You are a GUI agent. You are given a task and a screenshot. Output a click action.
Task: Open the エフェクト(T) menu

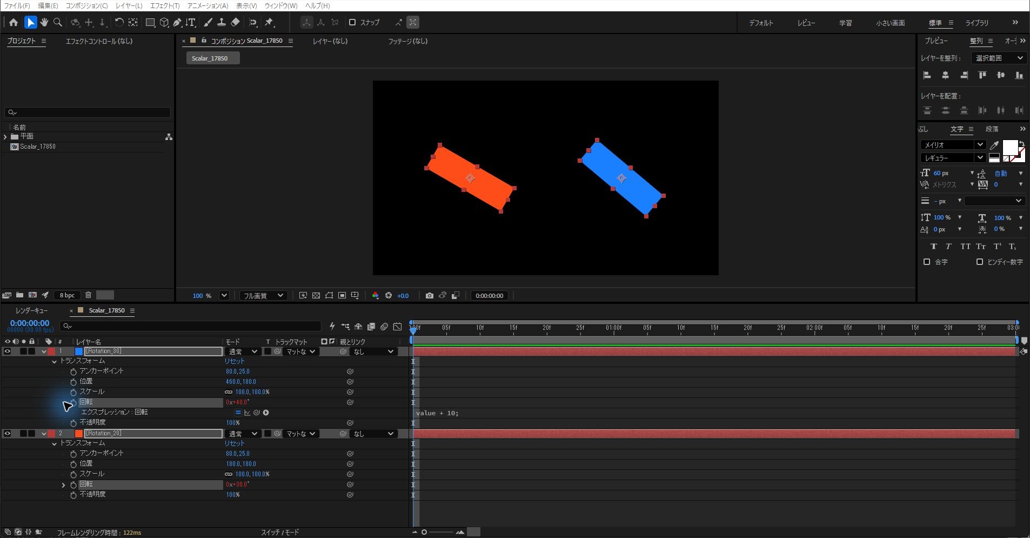tap(165, 5)
